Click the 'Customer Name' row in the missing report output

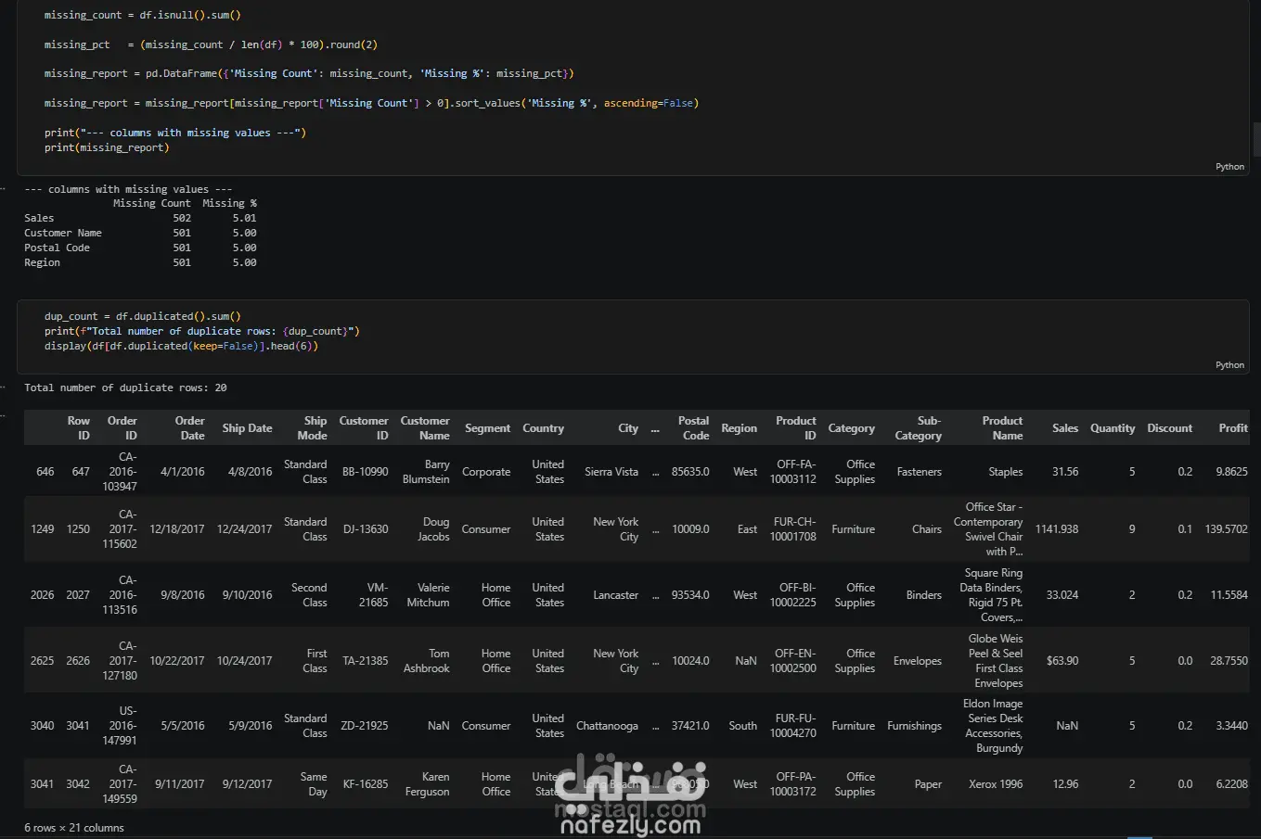point(140,233)
